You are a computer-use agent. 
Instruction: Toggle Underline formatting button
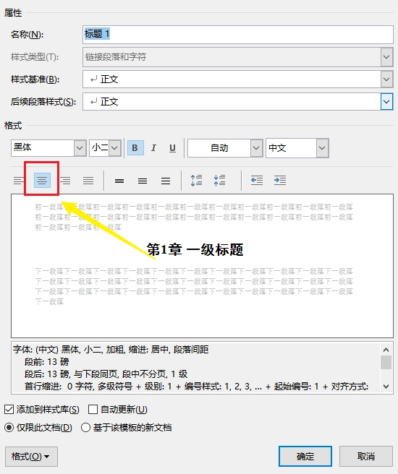click(172, 148)
